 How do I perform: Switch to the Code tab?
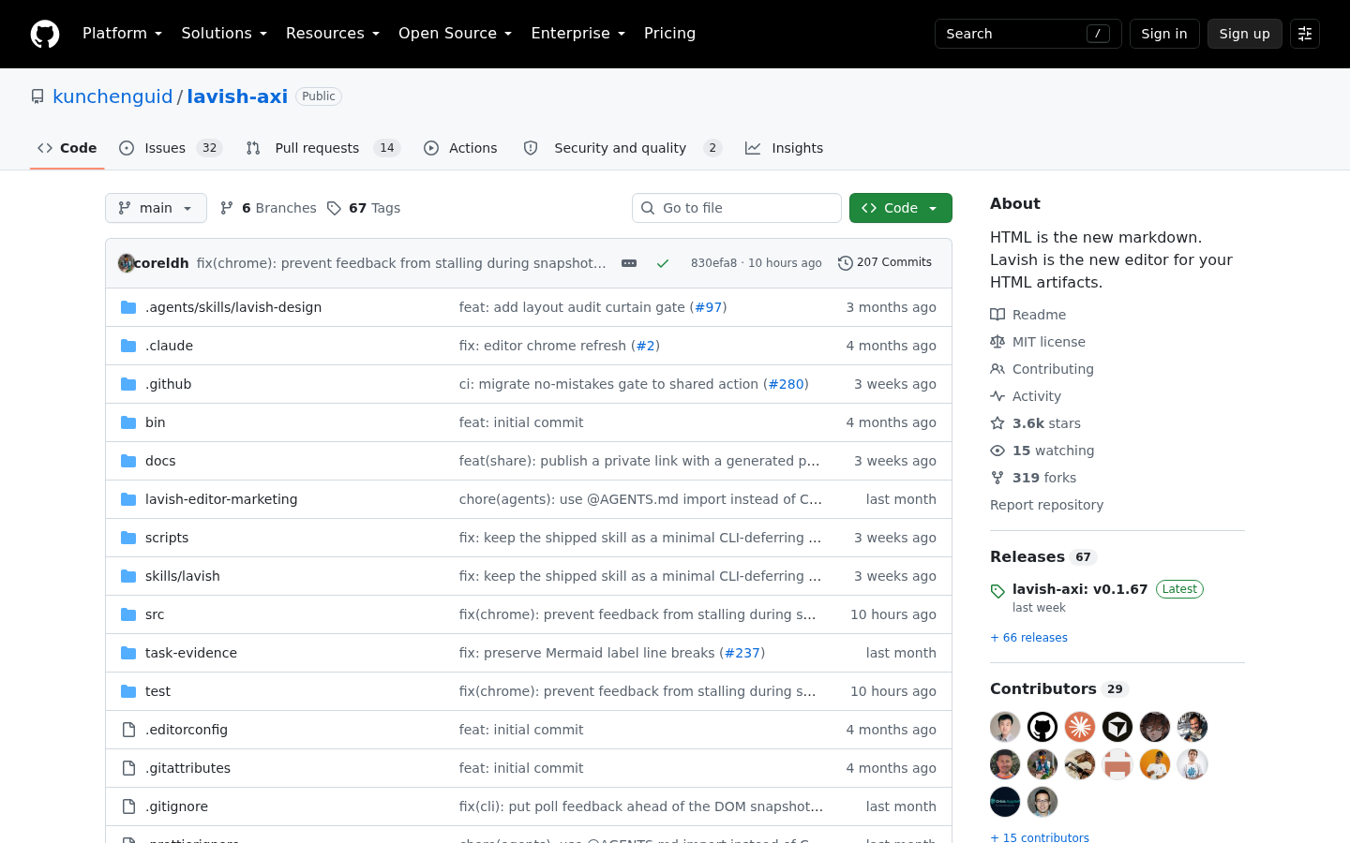click(x=67, y=148)
